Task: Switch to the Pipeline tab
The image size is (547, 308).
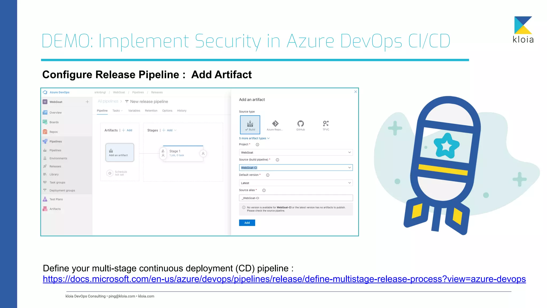Action: (102, 111)
